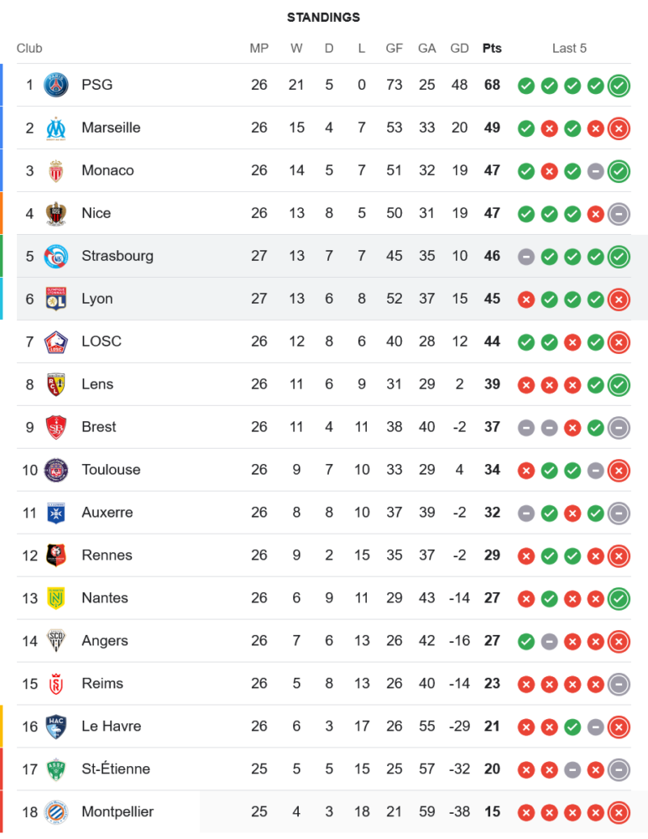Click the Club column header

(29, 49)
